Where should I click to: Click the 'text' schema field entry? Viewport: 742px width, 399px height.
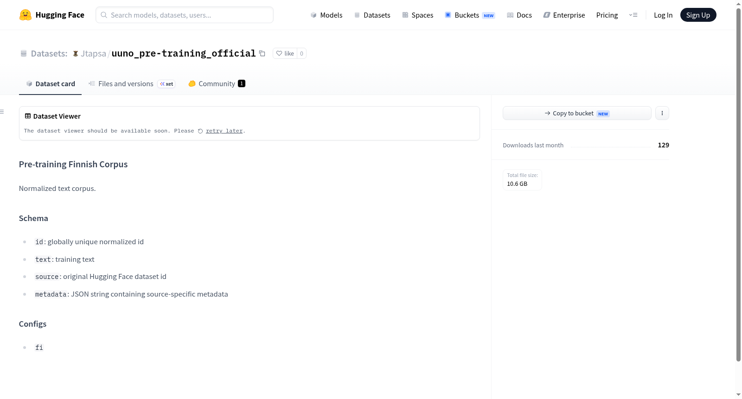[x=43, y=260]
